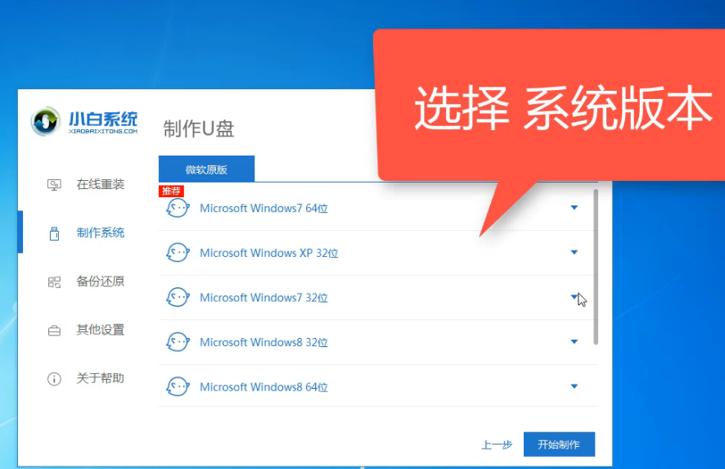Expand the Windows7 32位 dropdown arrow
Screen dimensions: 725x469
tap(574, 297)
